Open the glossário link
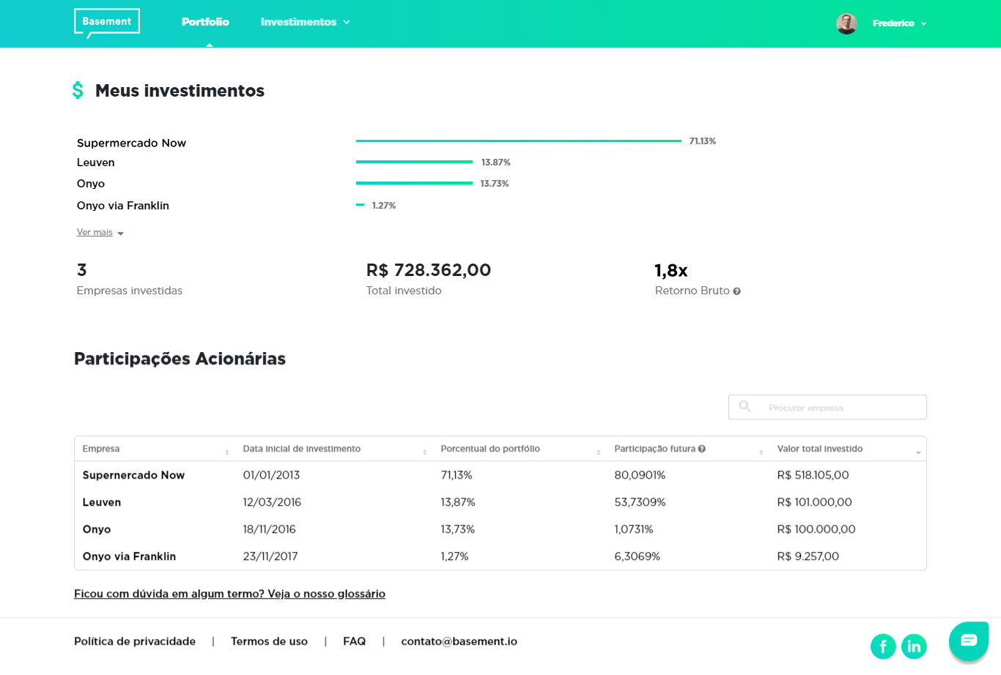The image size is (1001, 675). [229, 594]
